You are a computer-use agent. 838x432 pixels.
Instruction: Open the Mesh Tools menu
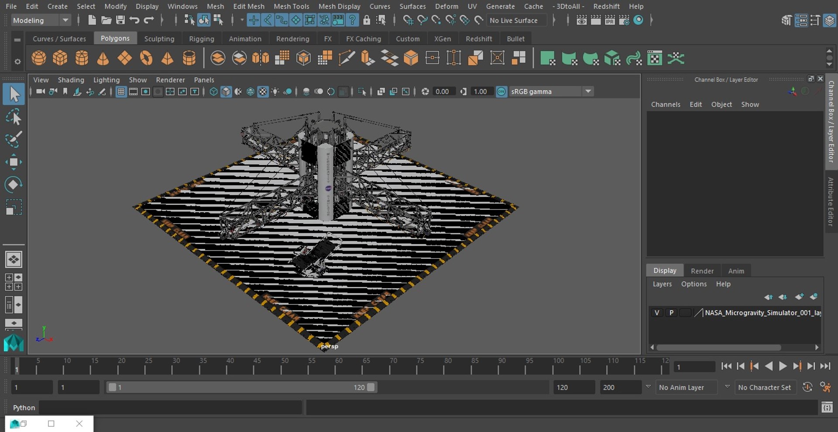(291, 6)
